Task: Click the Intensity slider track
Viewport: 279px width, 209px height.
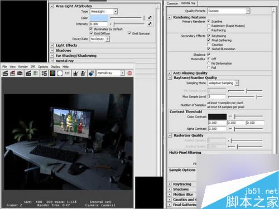Action: (x=129, y=24)
